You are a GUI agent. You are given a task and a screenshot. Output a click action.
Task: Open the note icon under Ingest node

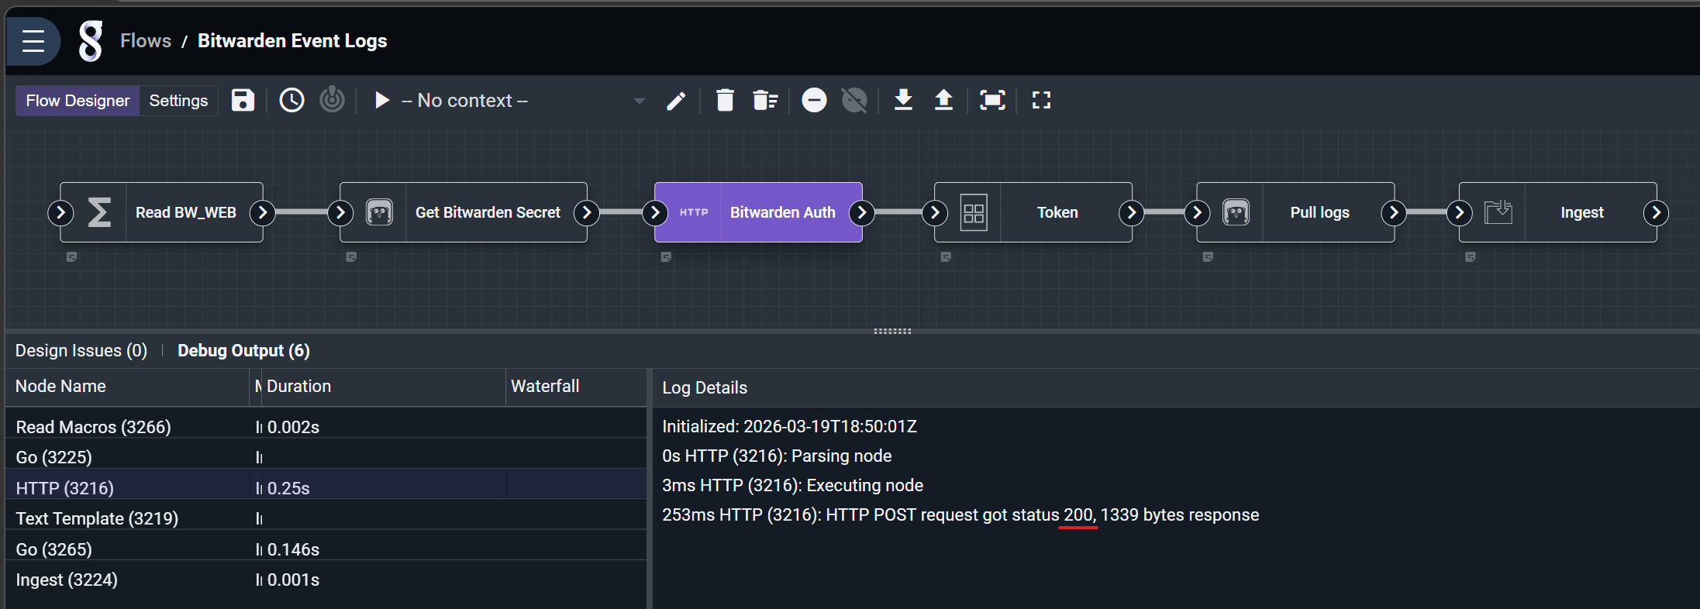(1471, 256)
